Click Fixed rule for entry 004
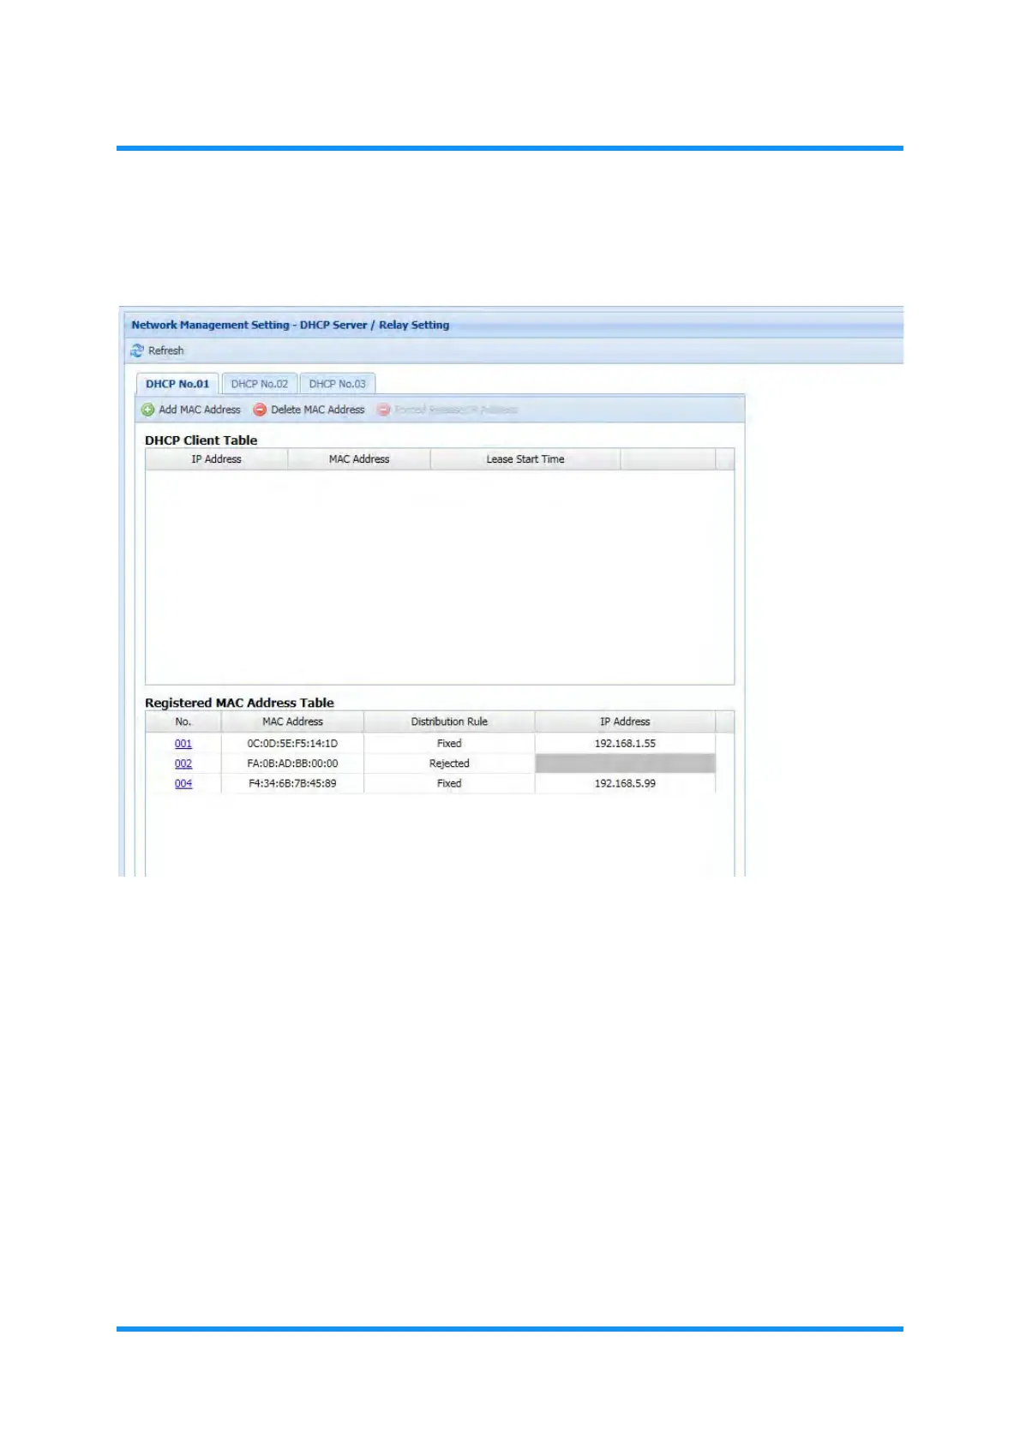This screenshot has width=1020, height=1443. pyautogui.click(x=449, y=783)
